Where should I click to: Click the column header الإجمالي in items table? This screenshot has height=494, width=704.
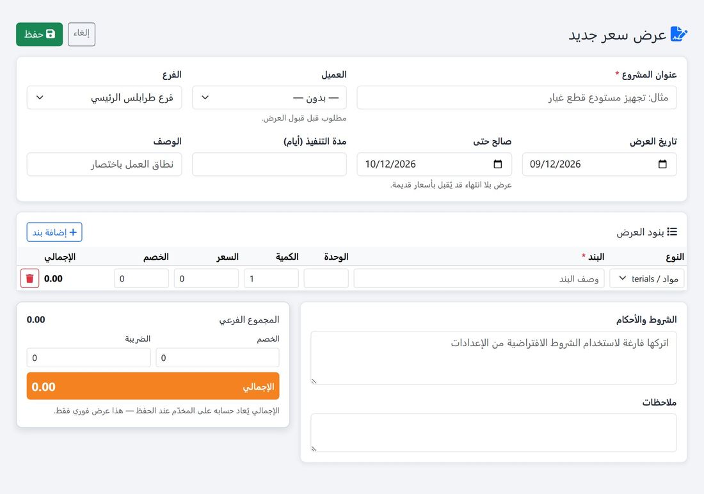[x=60, y=257]
